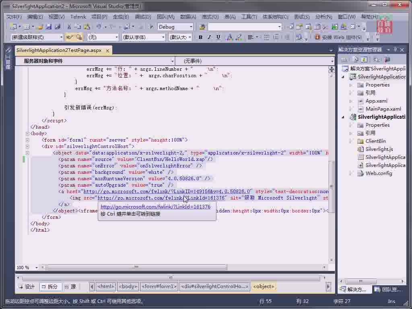The height and width of the screenshot is (309, 412).
Task: Click the Show All Files icon in Solution Explorer
Action: tap(356, 60)
